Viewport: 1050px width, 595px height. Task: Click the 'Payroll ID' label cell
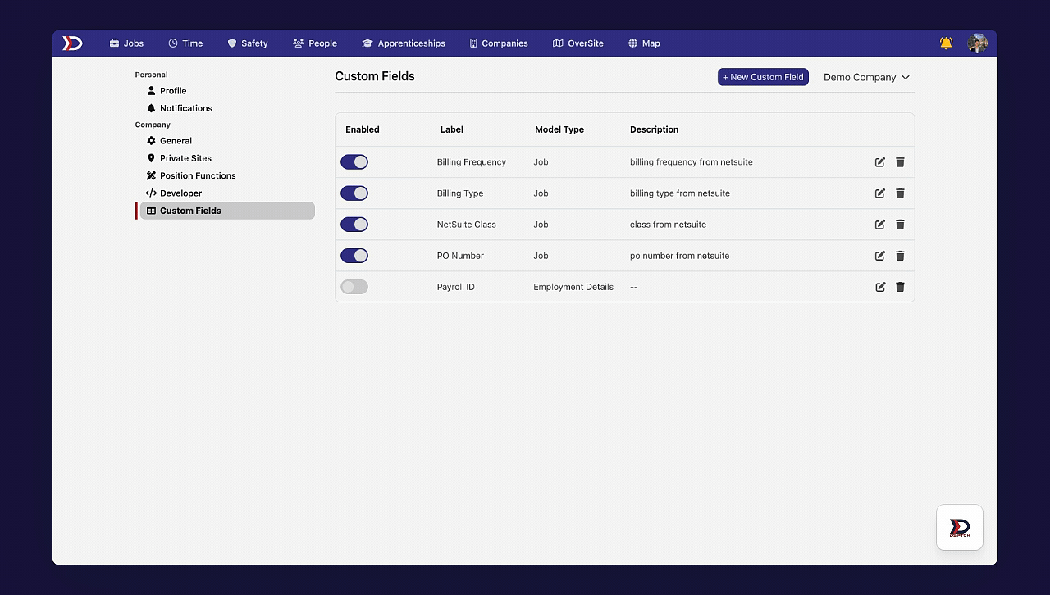point(456,287)
